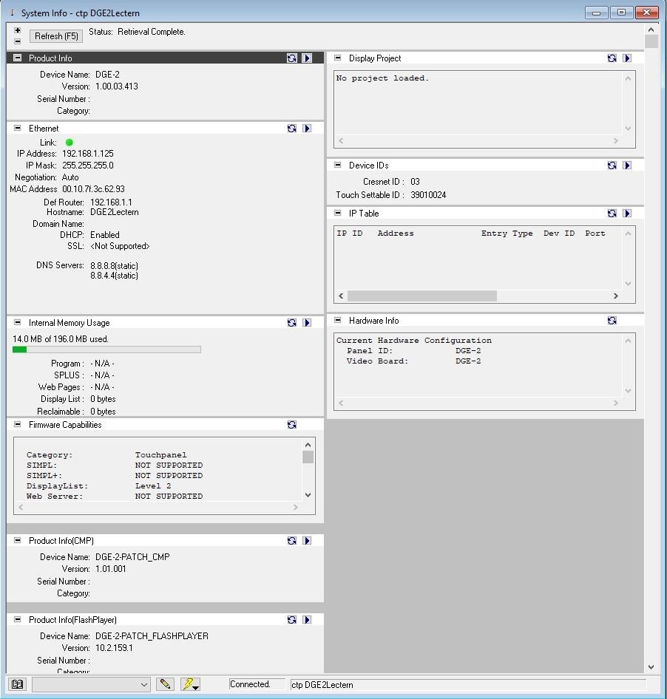This screenshot has height=699, width=667.
Task: Click Cresnet ID value 03
Action: [x=415, y=182]
